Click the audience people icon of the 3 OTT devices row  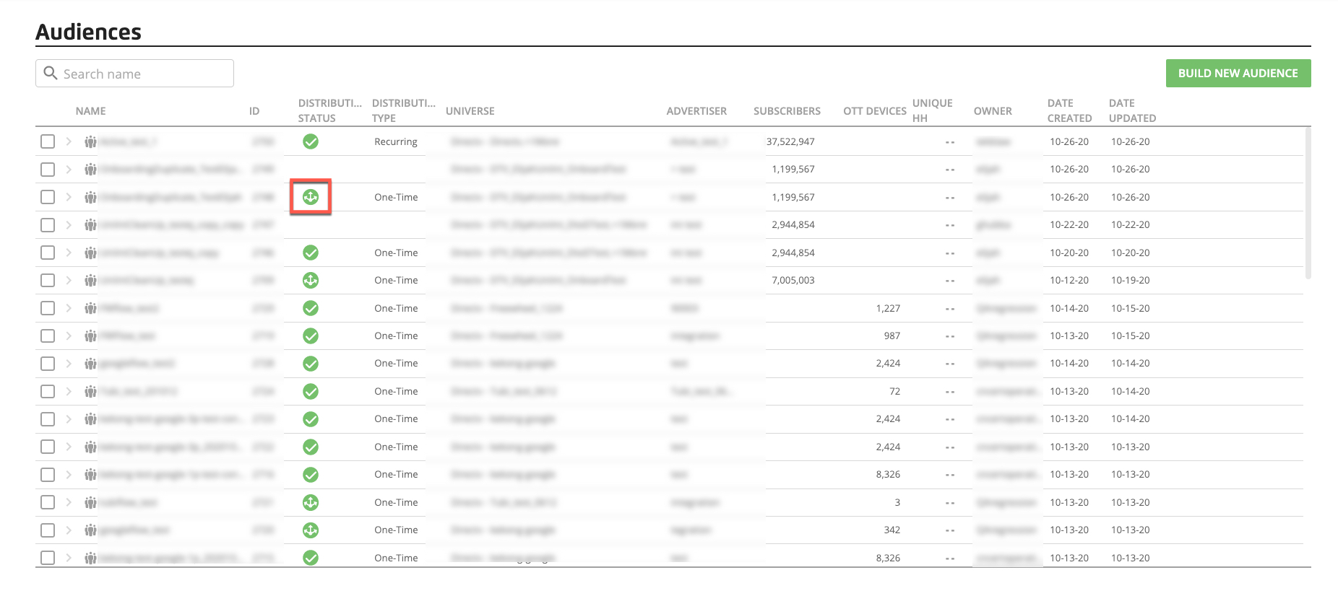(x=90, y=503)
